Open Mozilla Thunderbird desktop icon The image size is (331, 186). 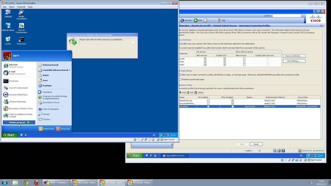click(x=21, y=15)
